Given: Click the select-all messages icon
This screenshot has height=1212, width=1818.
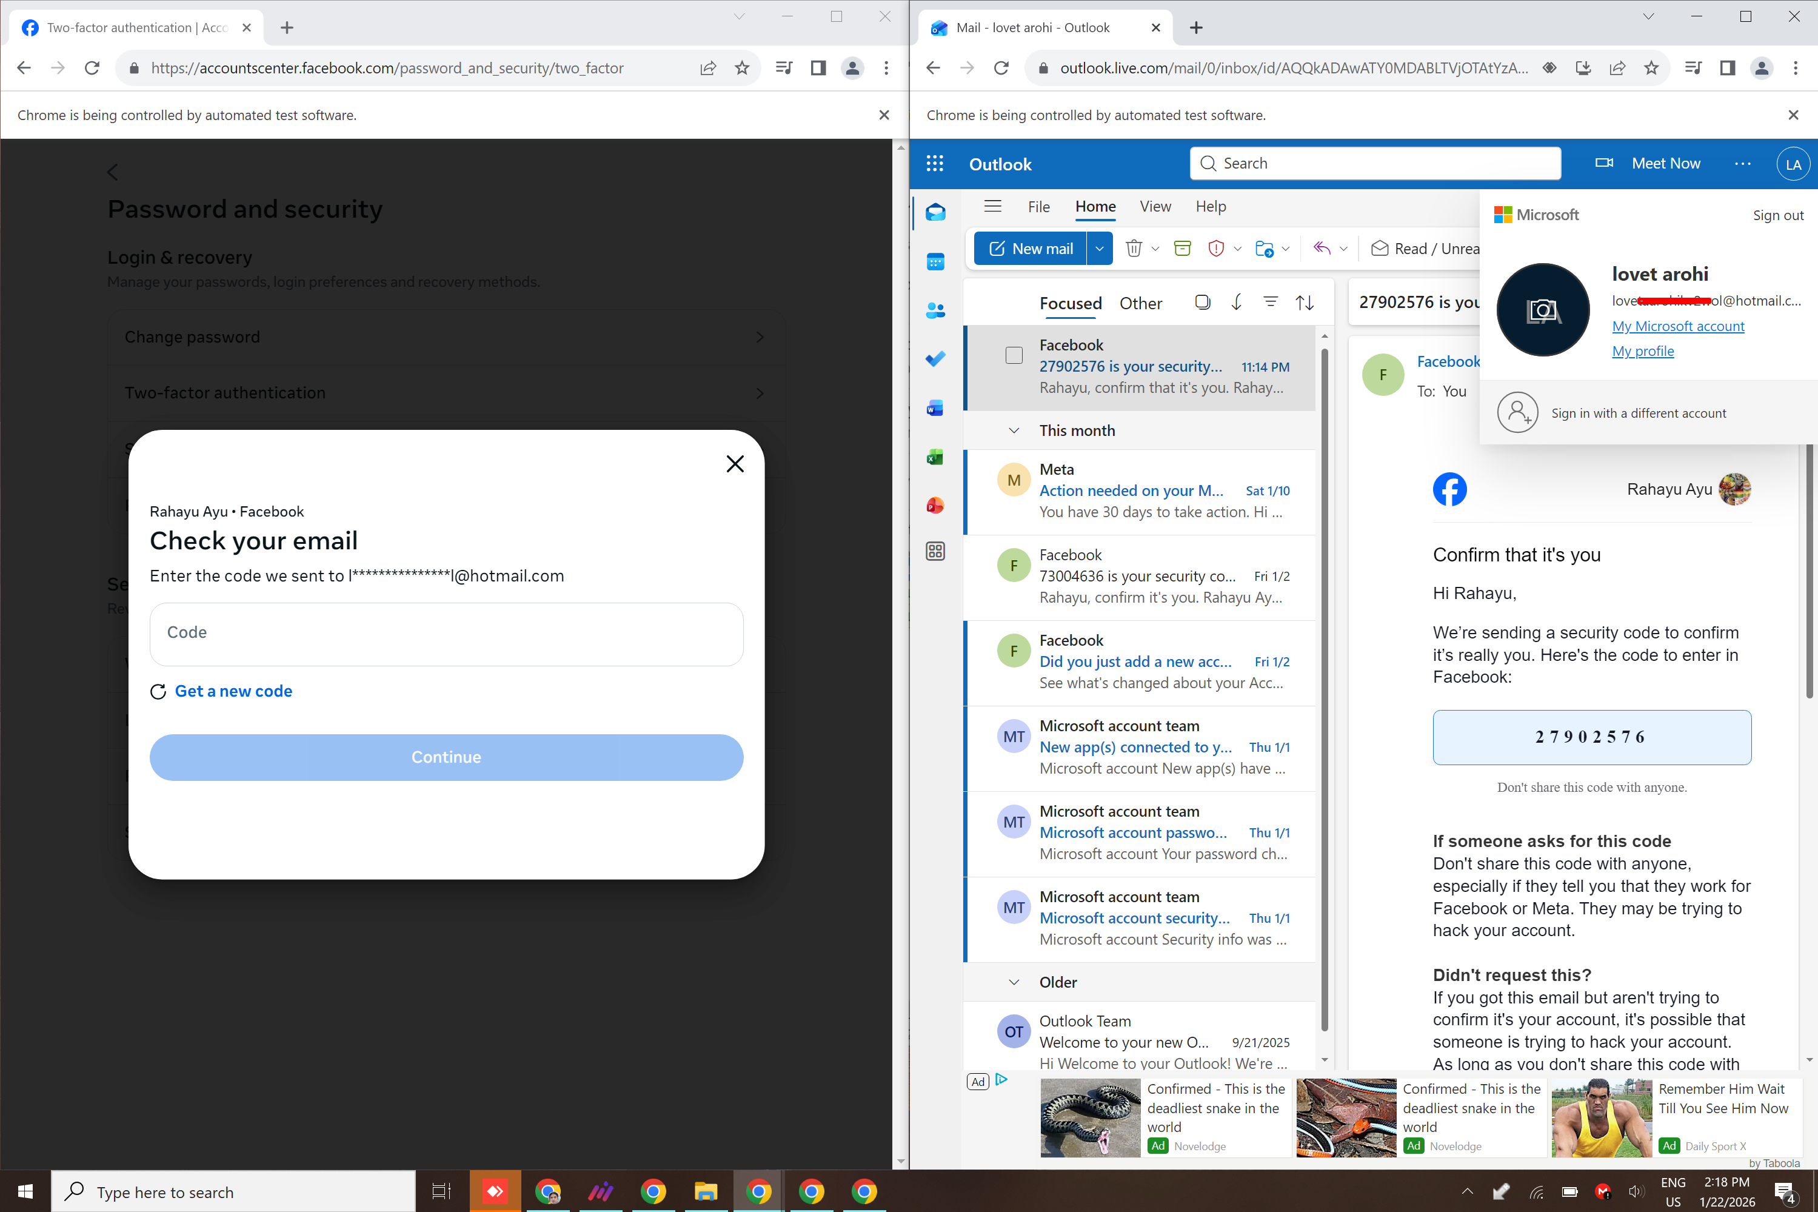Looking at the screenshot, I should click(1202, 302).
